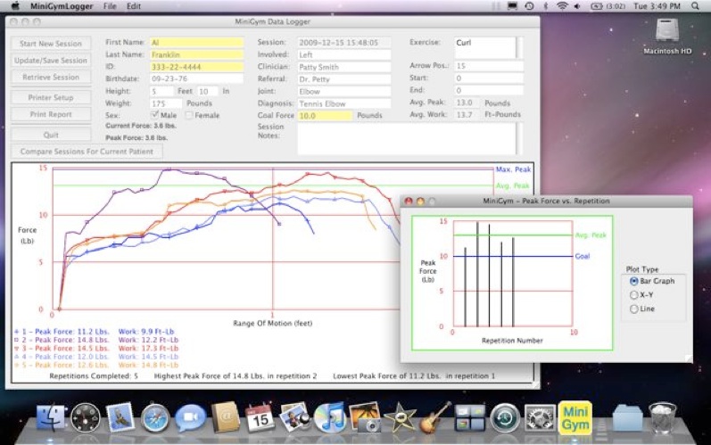Select the Line plot type
Screen dimensions: 711x445
click(x=634, y=309)
